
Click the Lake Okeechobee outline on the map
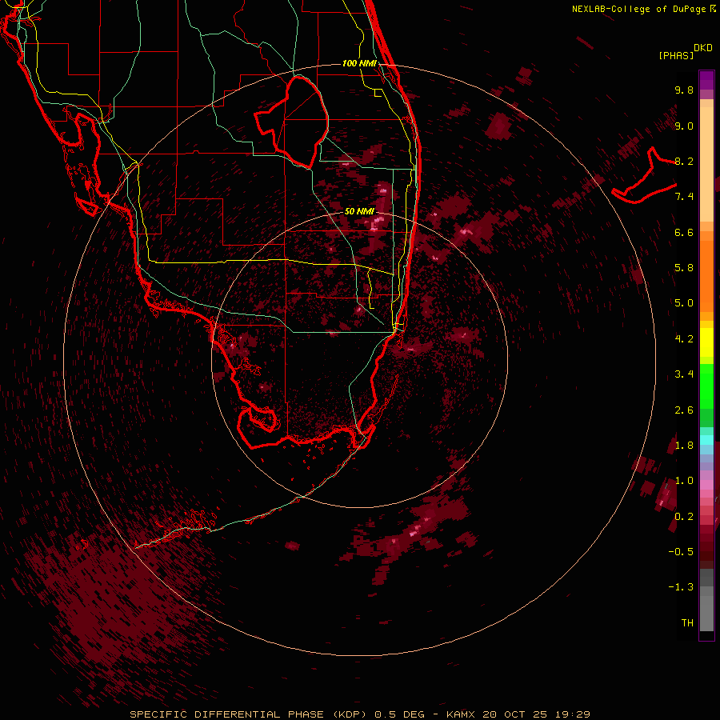tap(292, 122)
